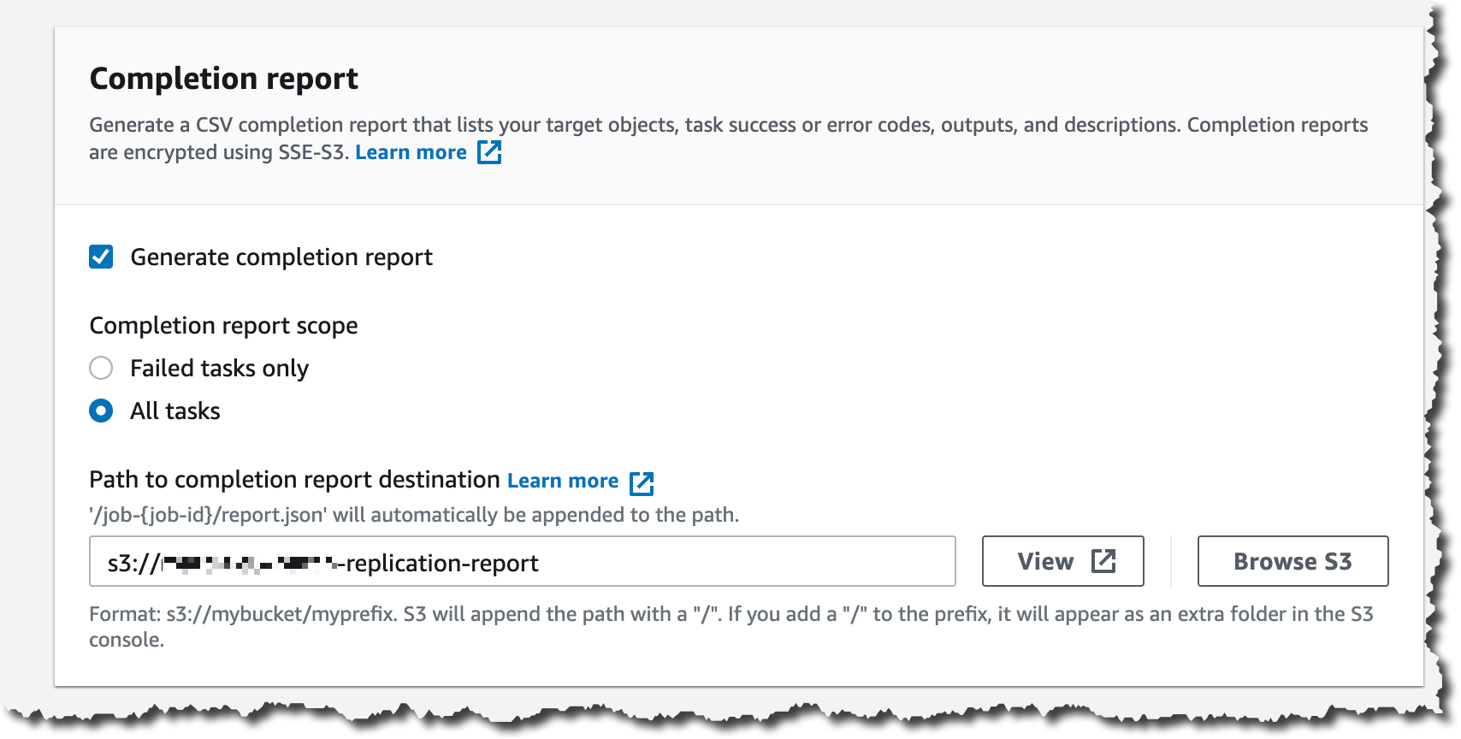Click the external-link icon inside View button
Image resolution: width=1461 pixels, height=739 pixels.
(x=1103, y=561)
